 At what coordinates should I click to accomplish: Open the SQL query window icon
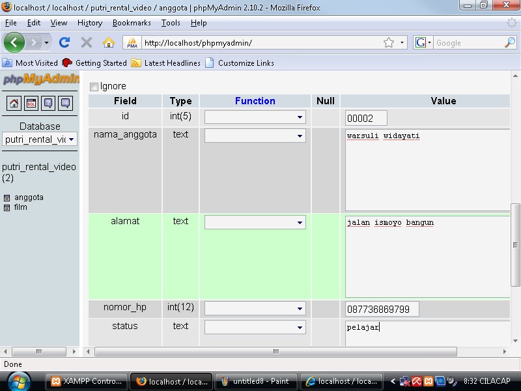31,104
